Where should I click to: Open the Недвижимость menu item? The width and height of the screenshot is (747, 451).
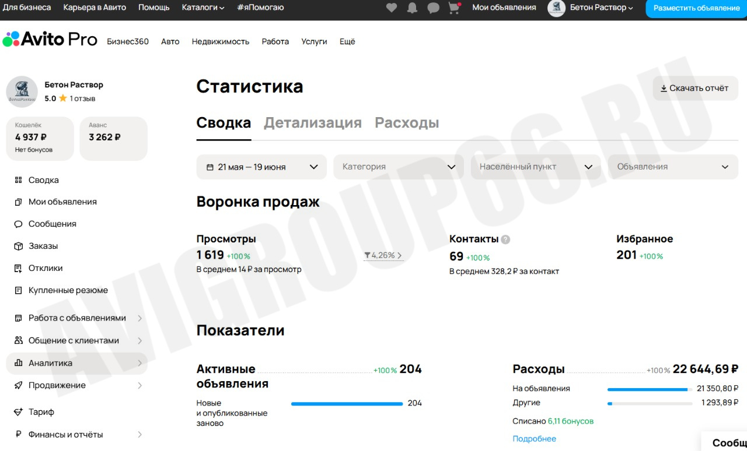221,41
